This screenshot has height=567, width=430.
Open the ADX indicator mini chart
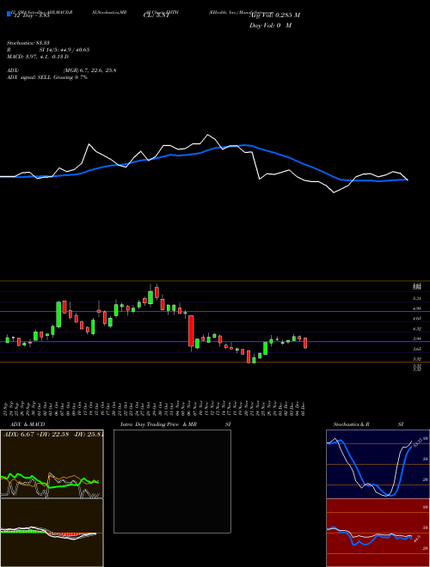(x=52, y=464)
